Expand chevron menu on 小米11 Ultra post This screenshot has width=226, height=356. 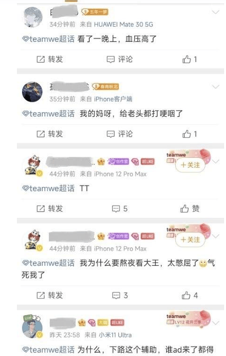coord(215,323)
